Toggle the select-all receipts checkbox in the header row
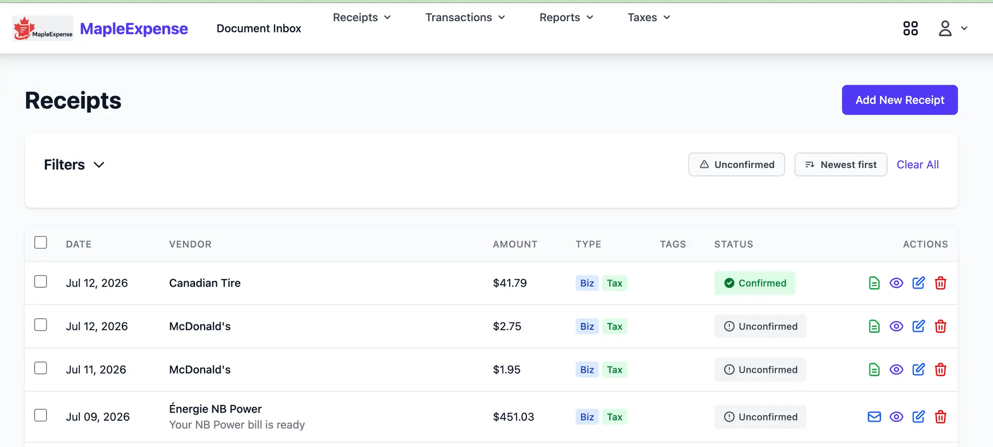Viewport: 993px width, 447px height. point(41,242)
